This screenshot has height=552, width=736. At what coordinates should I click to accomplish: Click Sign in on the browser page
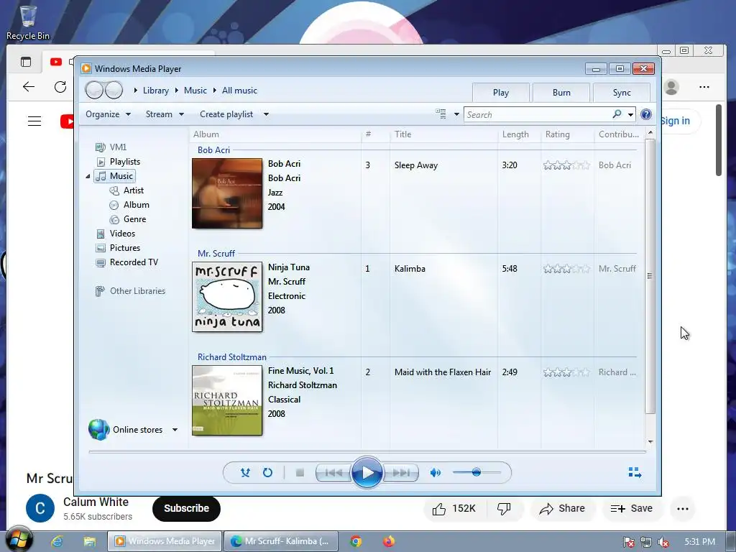click(675, 121)
